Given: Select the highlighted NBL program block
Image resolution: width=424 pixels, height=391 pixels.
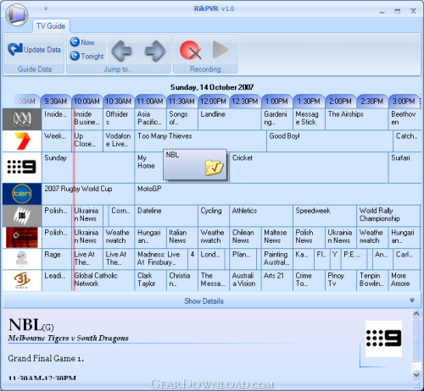Looking at the screenshot, I should pos(195,165).
